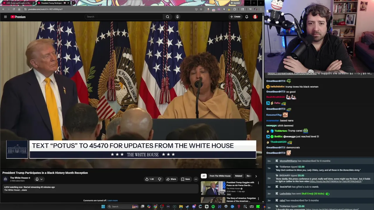Open The White House channel avatar

pyautogui.click(x=6, y=179)
